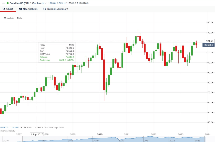The image size is (215, 142).
Task: Click the green market status dot
Action: point(8,3)
